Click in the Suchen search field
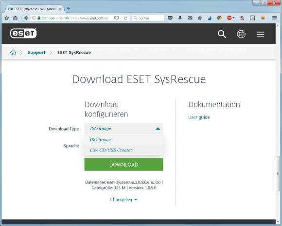 (x=148, y=18)
